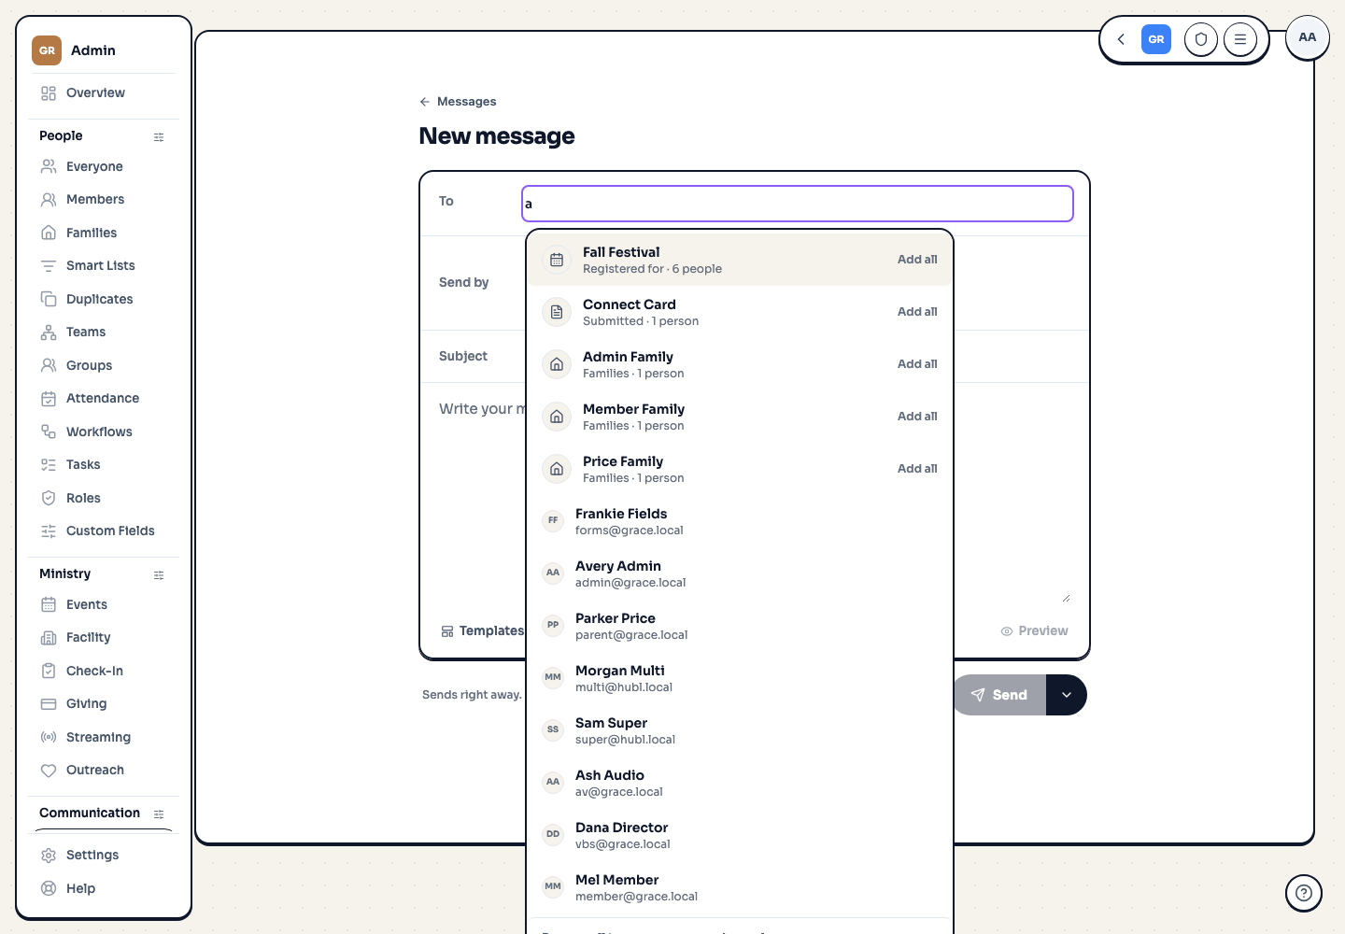Open the Templates picker
1345x934 pixels.
click(x=482, y=631)
